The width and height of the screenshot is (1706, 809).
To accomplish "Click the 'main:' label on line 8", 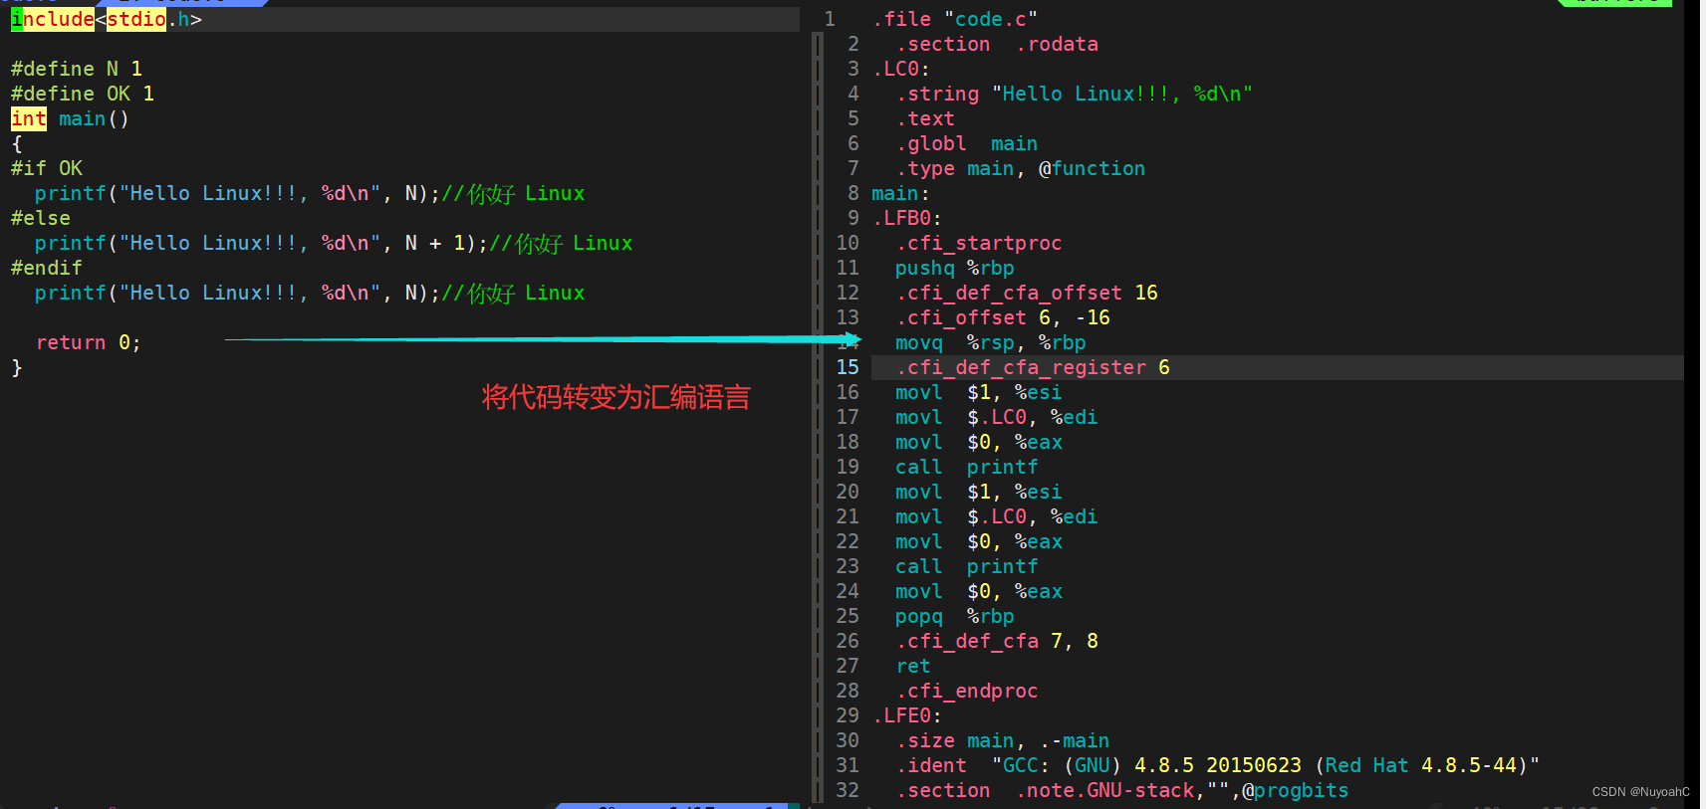I will click(900, 193).
